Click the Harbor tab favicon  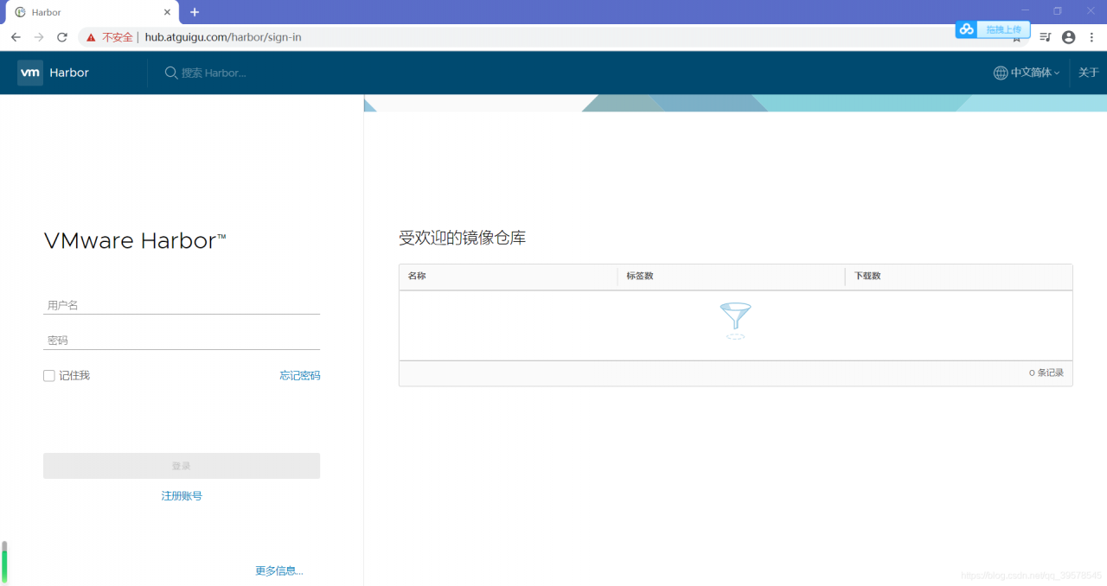tap(20, 12)
